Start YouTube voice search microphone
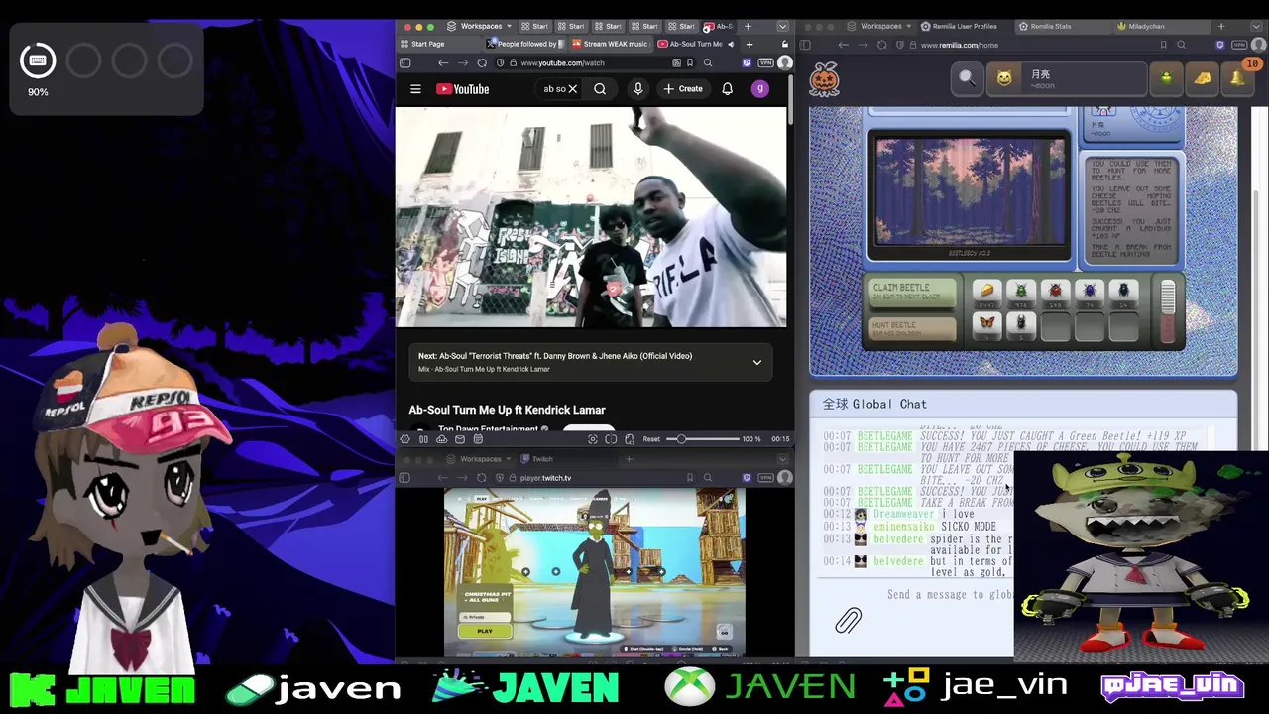1269x714 pixels. (638, 89)
